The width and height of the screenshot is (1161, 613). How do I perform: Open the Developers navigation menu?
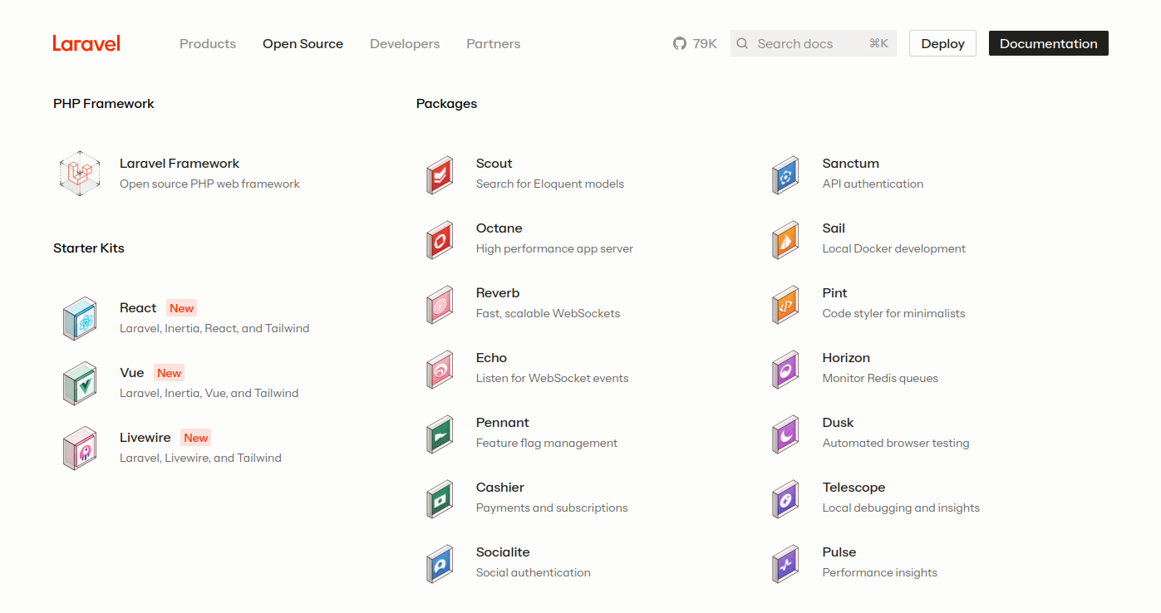[x=405, y=44]
